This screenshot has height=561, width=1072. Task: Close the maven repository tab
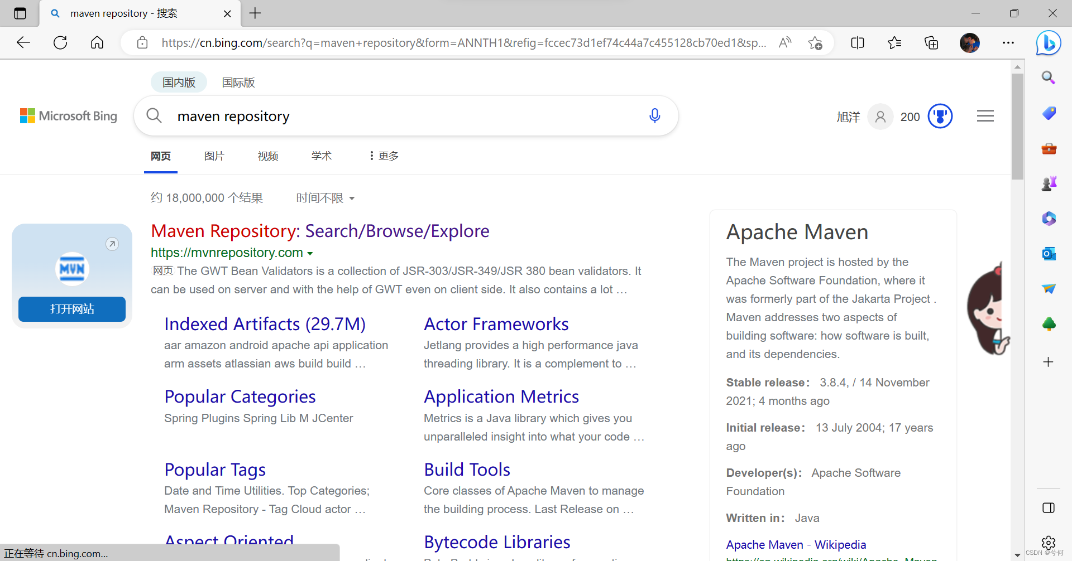[x=227, y=13]
